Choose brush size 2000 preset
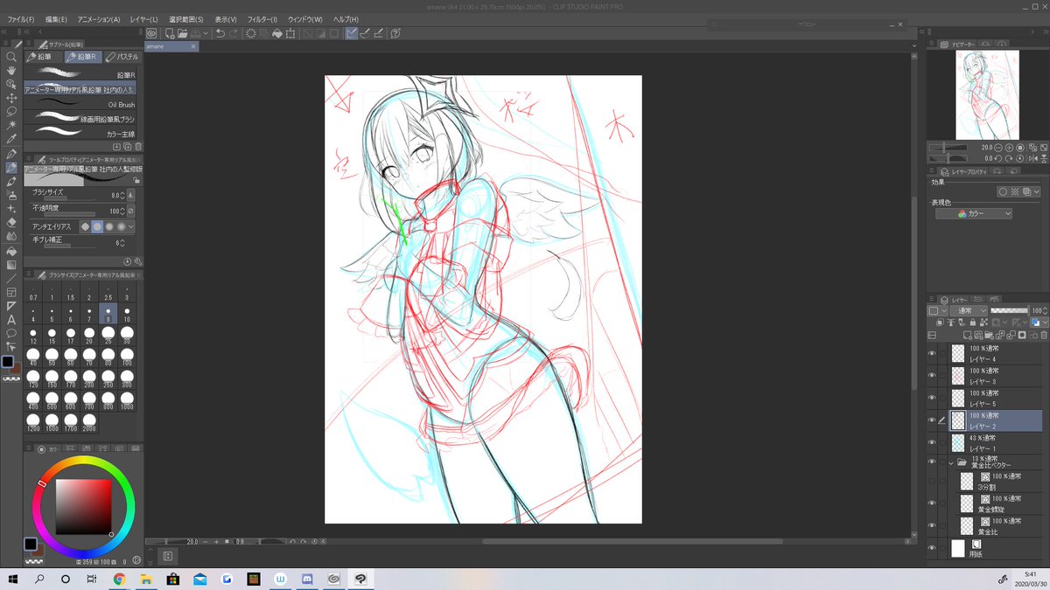The height and width of the screenshot is (590, 1050). click(89, 424)
